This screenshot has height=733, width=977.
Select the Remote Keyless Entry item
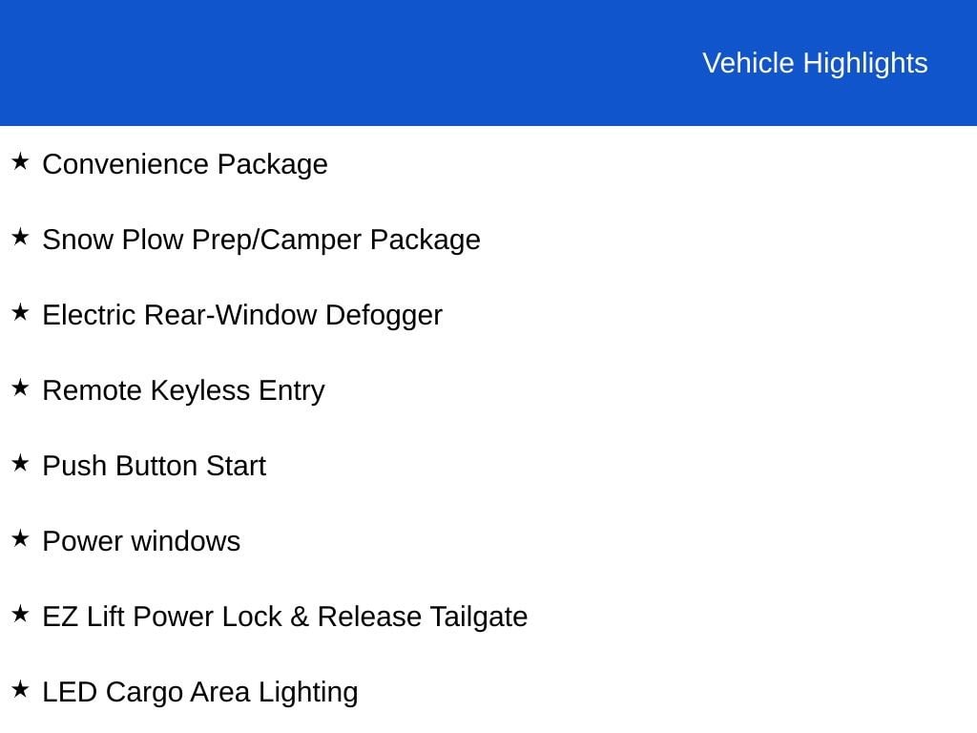coord(184,390)
